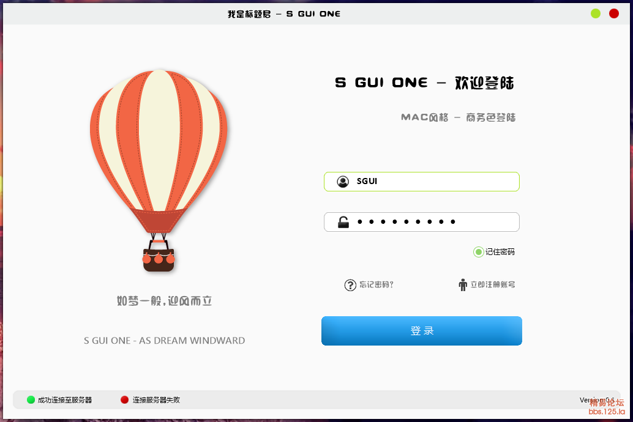The height and width of the screenshot is (422, 633).
Task: Focus the password input field with dots
Action: (421, 222)
